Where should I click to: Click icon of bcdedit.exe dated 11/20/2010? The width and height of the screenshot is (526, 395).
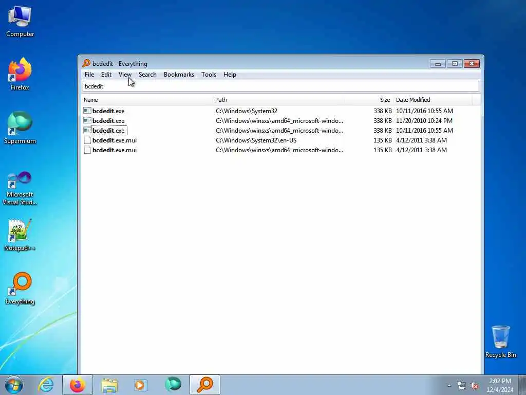coord(87,120)
